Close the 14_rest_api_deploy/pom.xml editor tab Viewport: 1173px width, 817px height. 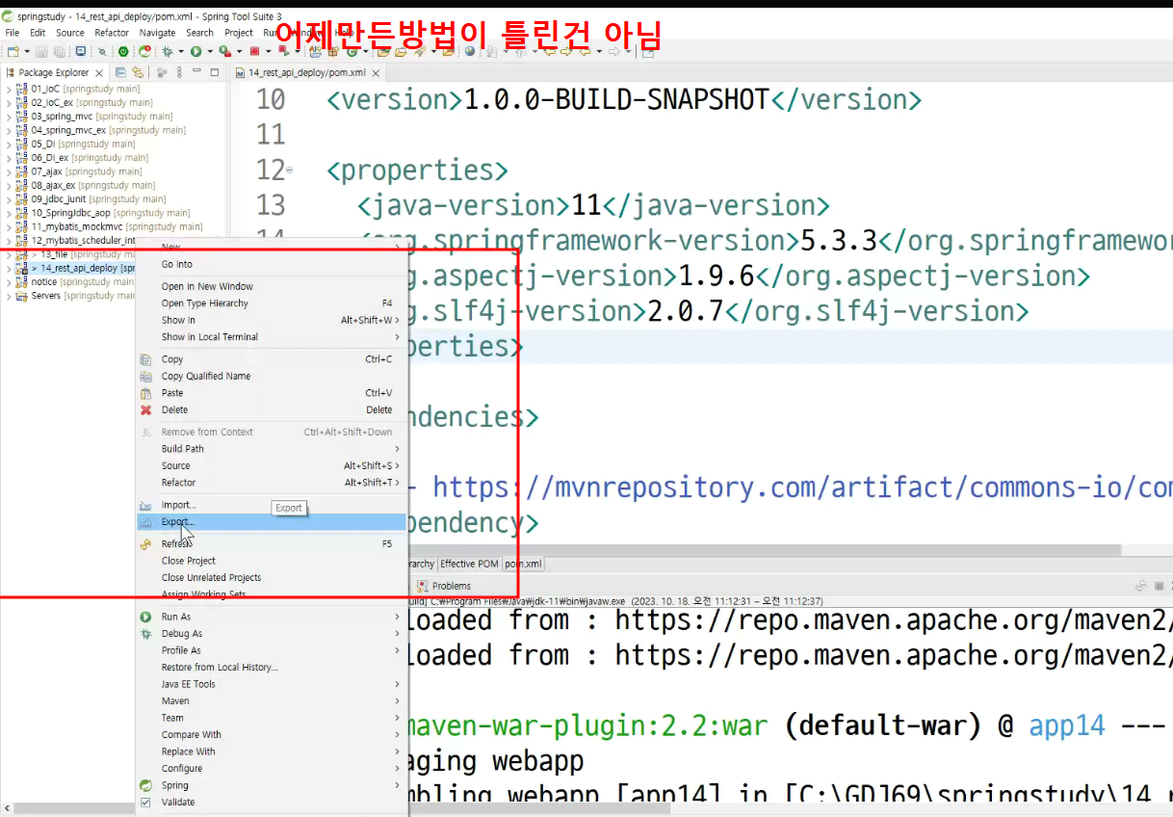377,73
